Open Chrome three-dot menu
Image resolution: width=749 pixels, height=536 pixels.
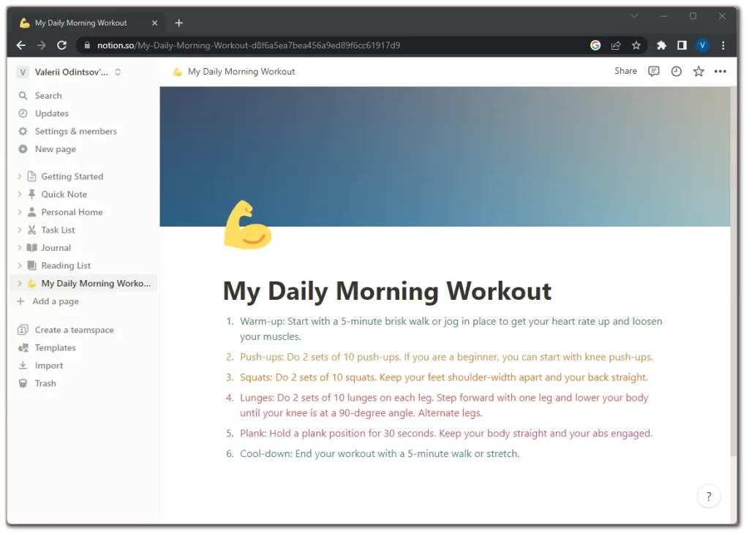[x=723, y=45]
